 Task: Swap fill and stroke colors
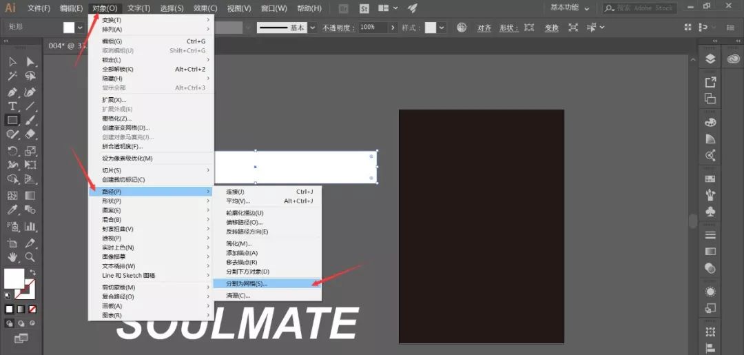[x=32, y=274]
